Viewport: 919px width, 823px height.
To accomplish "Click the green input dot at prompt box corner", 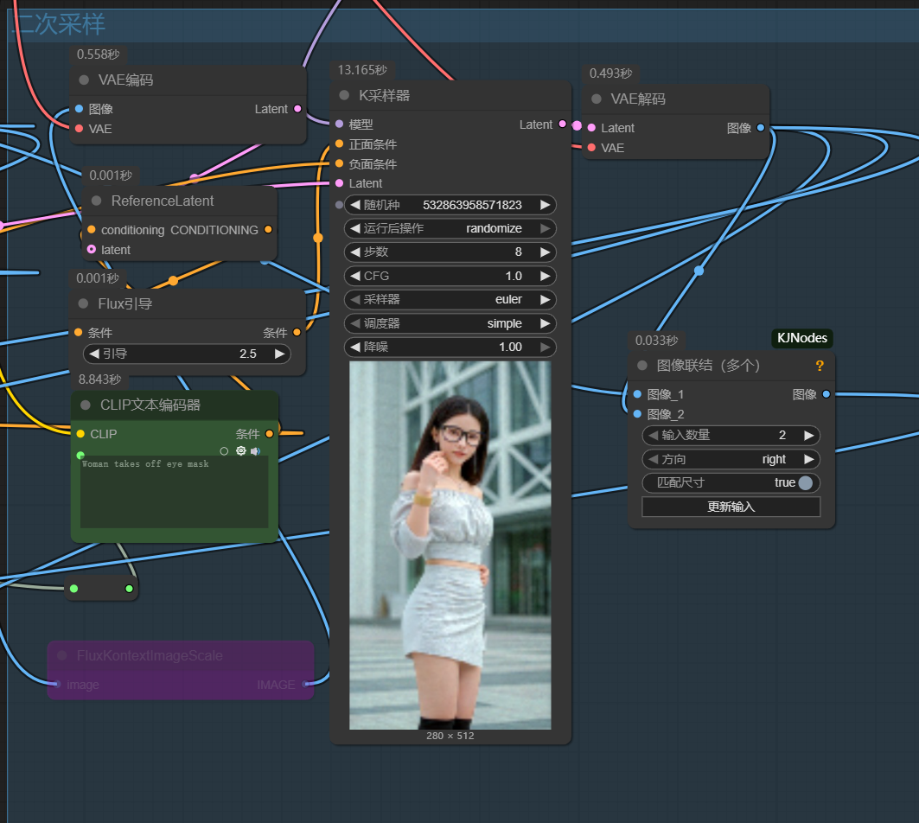I will pyautogui.click(x=80, y=455).
